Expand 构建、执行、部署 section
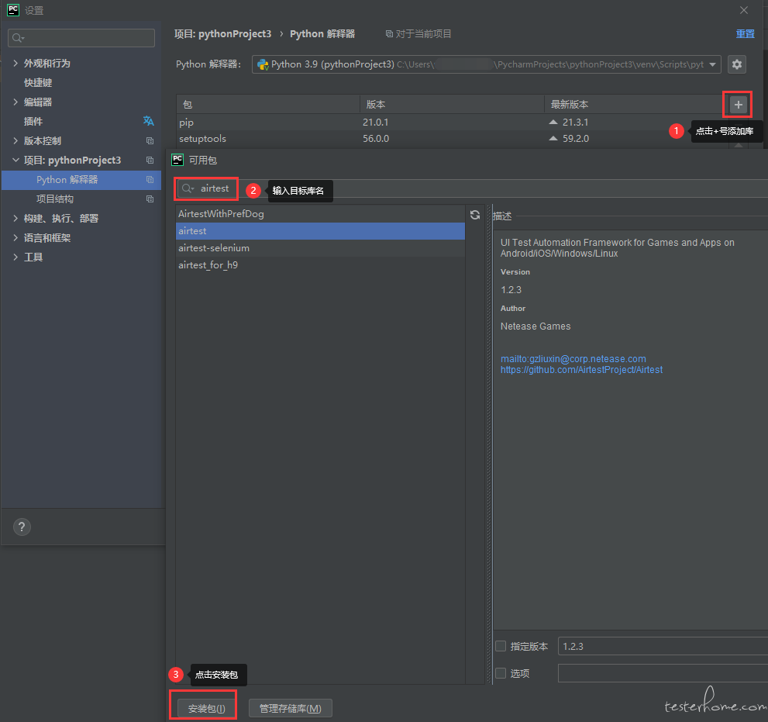This screenshot has height=722, width=768. click(x=15, y=218)
